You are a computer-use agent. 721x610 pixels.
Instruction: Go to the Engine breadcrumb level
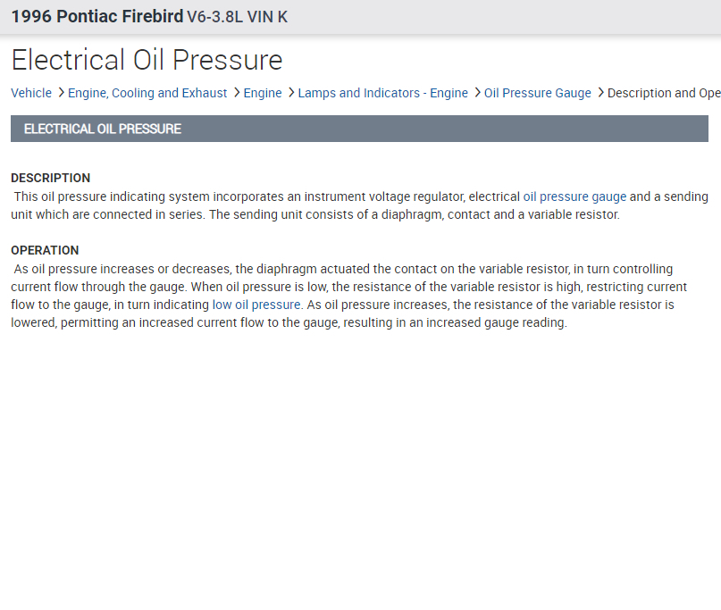click(x=263, y=93)
